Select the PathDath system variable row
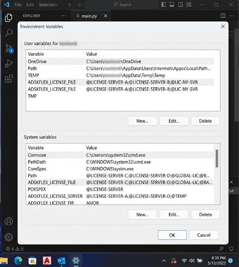This screenshot has width=239, height=267. (120, 162)
